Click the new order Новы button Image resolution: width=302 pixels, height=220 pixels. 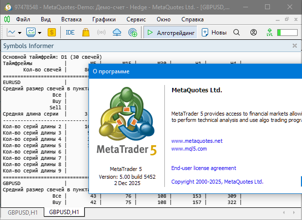pyautogui.click(x=214, y=33)
